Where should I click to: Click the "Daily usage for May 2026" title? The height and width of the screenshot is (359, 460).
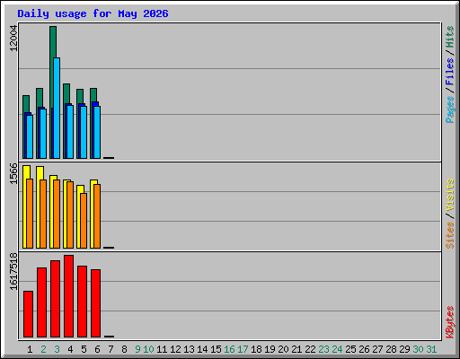[x=93, y=13]
